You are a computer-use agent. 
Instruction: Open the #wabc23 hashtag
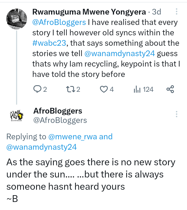(x=49, y=43)
